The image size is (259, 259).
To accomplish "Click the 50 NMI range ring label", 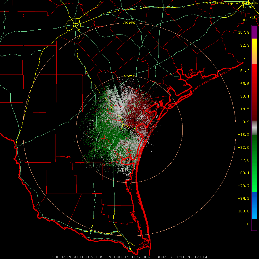I will click(x=129, y=76).
